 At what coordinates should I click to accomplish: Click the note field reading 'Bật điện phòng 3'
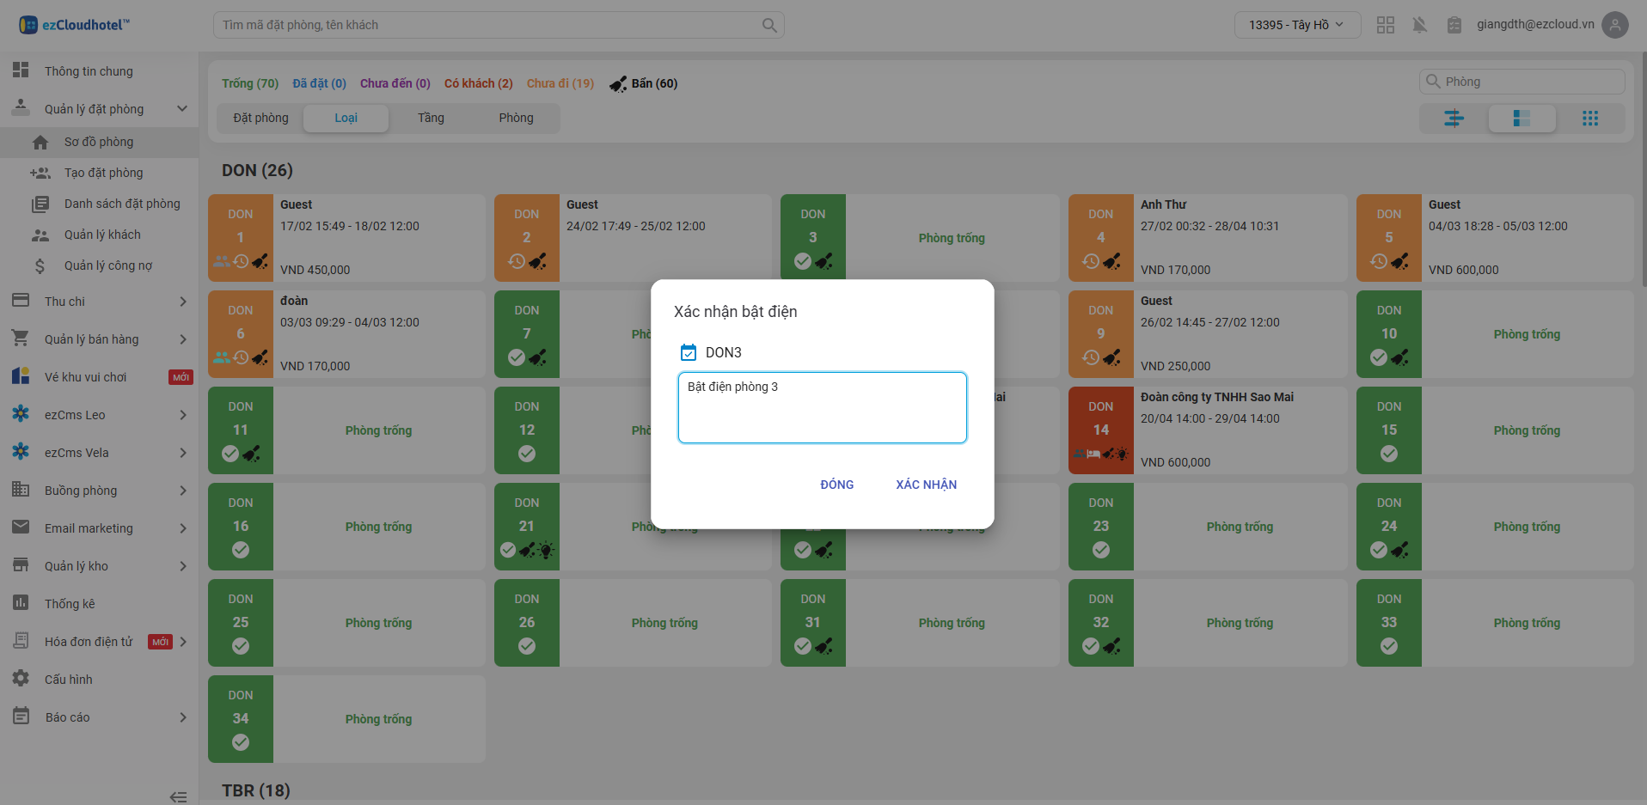click(822, 407)
